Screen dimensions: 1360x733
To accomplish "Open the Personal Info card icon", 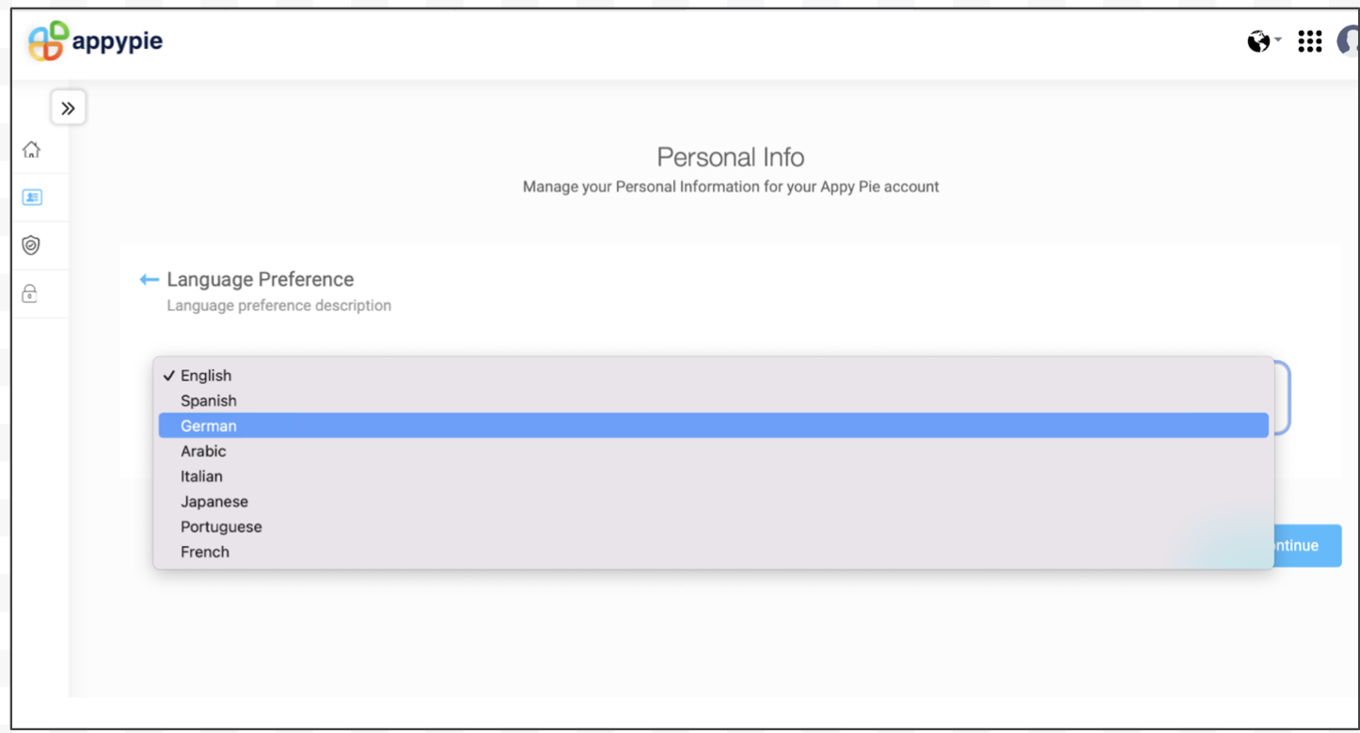I will [32, 197].
